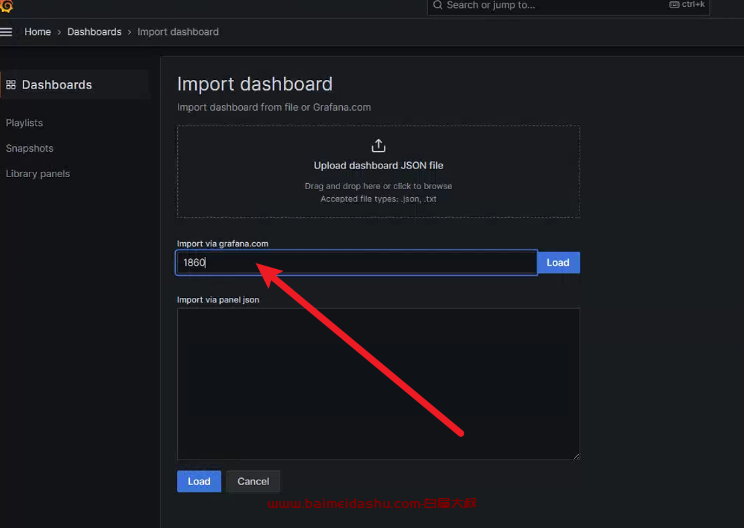Click the Dashboards grid icon in sidebar
Image resolution: width=744 pixels, height=528 pixels.
pos(11,85)
